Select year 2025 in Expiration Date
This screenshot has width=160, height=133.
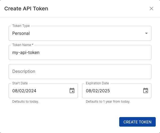[x=105, y=91]
